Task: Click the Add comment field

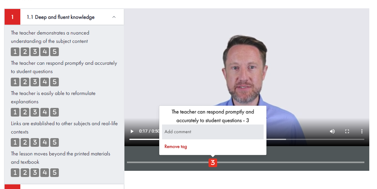Action: tap(213, 132)
